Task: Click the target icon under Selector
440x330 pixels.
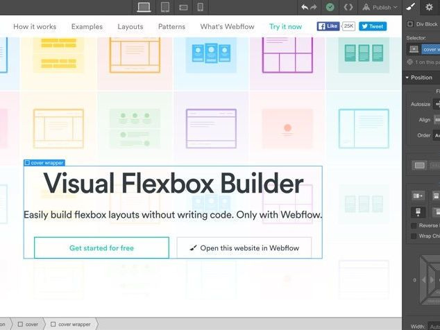Action: click(x=409, y=62)
